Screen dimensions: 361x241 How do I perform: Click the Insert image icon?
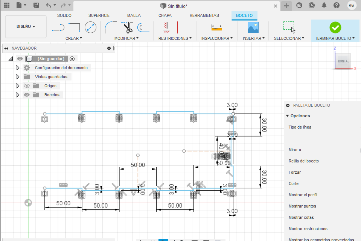[x=253, y=27]
